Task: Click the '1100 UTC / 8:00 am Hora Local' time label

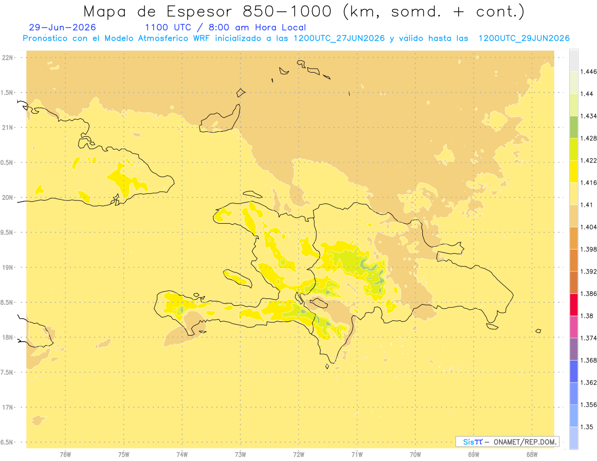Action: [x=225, y=27]
